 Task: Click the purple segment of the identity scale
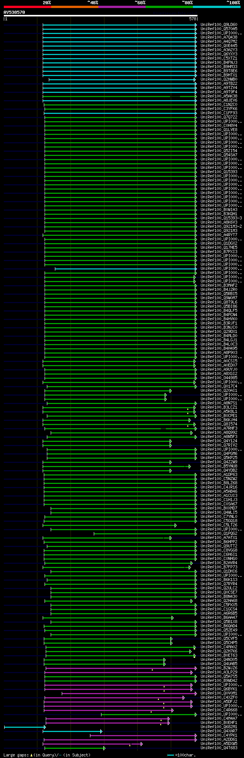click(122, 7)
